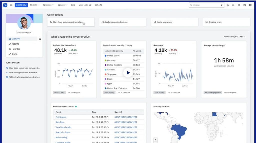Click Invite a new user card
Image resolution: width=256 pixels, height=143 pixels.
click(175, 22)
